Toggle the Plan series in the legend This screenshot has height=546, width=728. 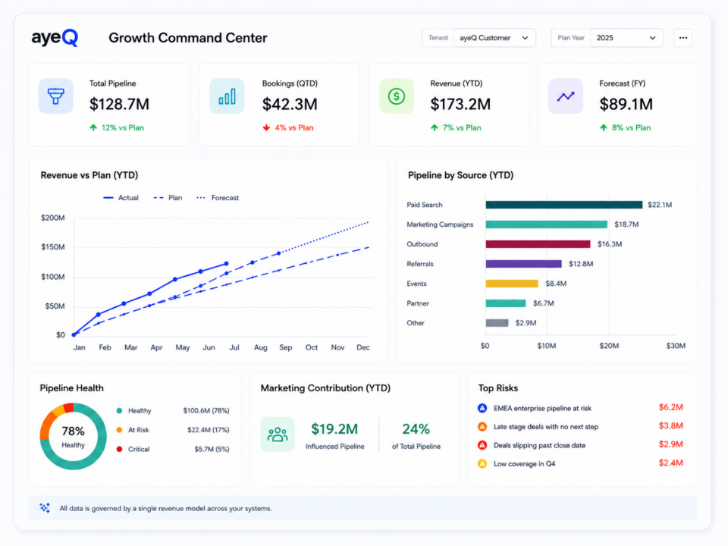click(x=168, y=198)
